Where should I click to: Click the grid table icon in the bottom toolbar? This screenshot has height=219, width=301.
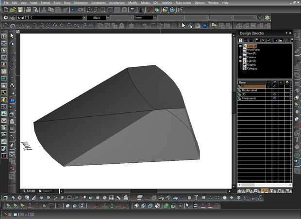pos(112,198)
